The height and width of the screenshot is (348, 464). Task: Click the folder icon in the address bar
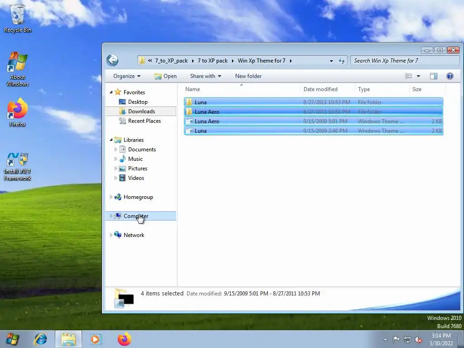(142, 61)
